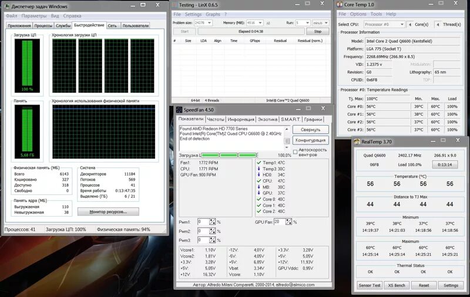Screen dimensions: 470x297
Task: Click the Pwm1 value input field
Action: click(x=203, y=222)
